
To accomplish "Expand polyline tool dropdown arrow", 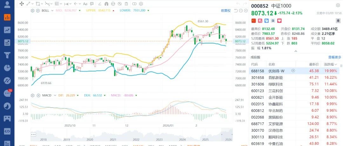I will coord(51,4).
